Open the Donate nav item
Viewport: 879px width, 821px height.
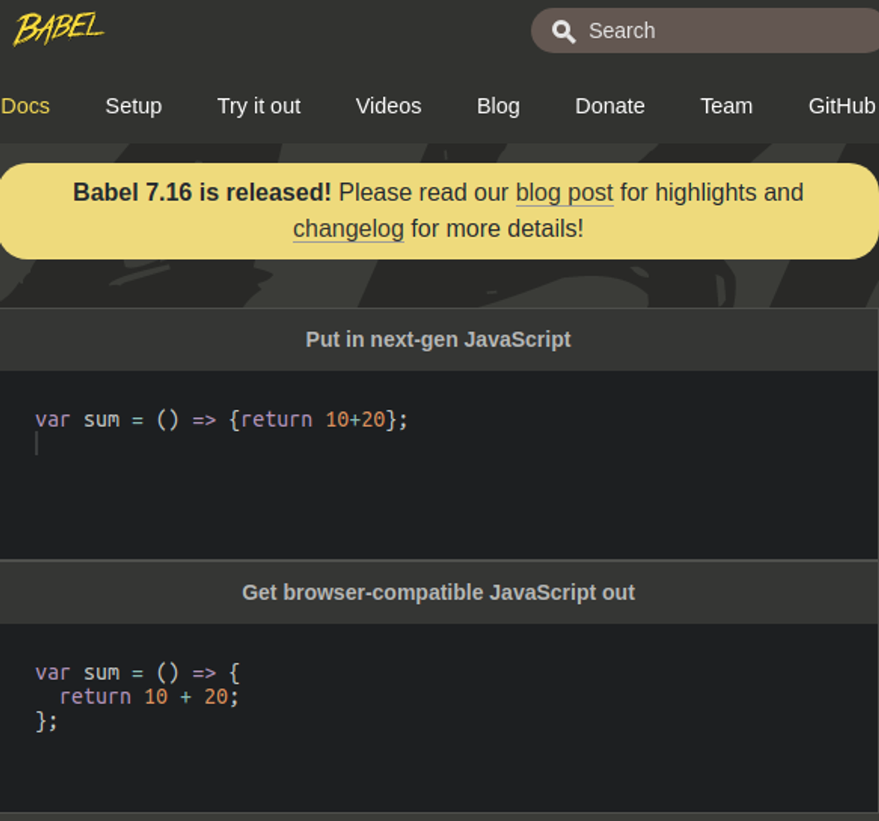pos(610,106)
